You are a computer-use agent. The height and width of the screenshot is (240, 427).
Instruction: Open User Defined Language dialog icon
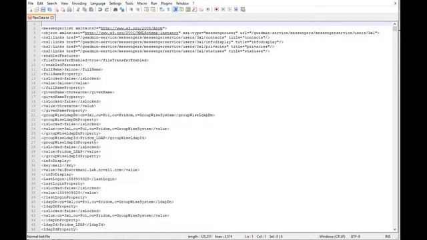pos(181,9)
